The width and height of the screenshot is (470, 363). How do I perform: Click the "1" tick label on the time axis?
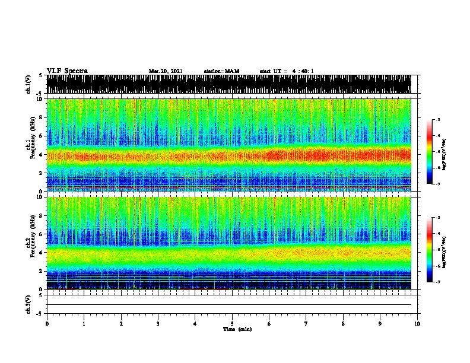(84, 324)
